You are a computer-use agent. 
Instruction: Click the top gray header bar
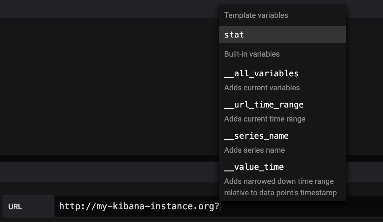tap(108, 9)
